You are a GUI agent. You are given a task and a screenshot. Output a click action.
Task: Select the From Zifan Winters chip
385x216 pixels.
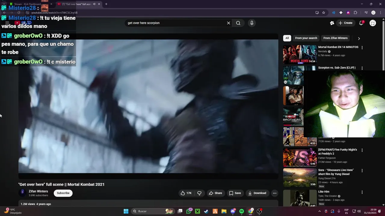point(335,38)
